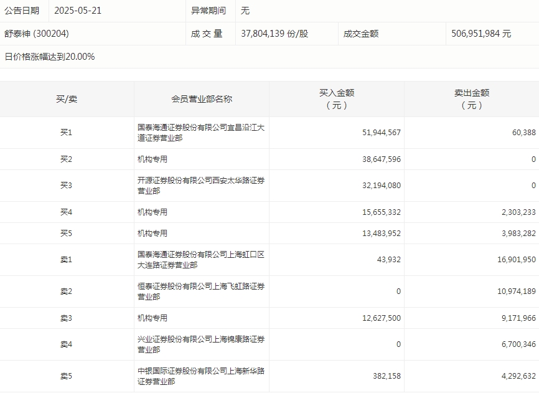The width and height of the screenshot is (539, 393).
Task: Click the 会员营业部名称 column header
Action: tap(202, 99)
